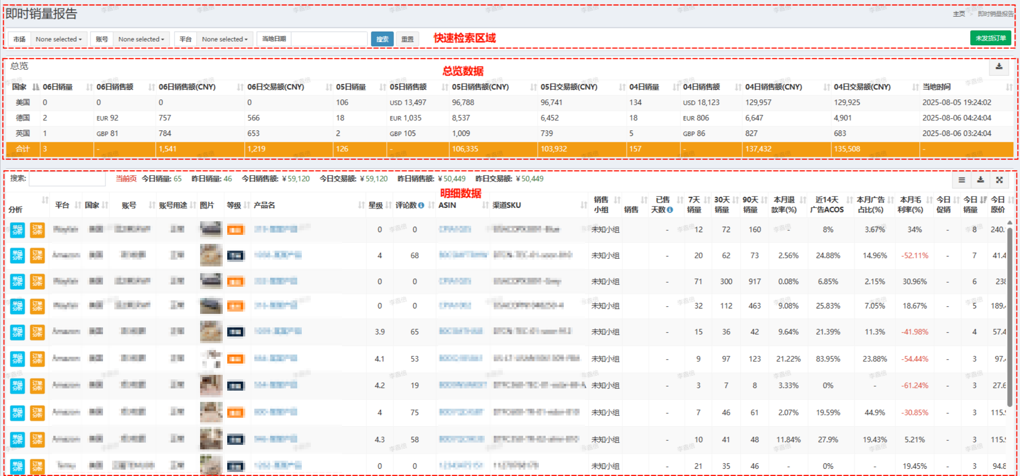Click the detail table vertical scrollbar
1020x476 pixels.
(1010, 316)
